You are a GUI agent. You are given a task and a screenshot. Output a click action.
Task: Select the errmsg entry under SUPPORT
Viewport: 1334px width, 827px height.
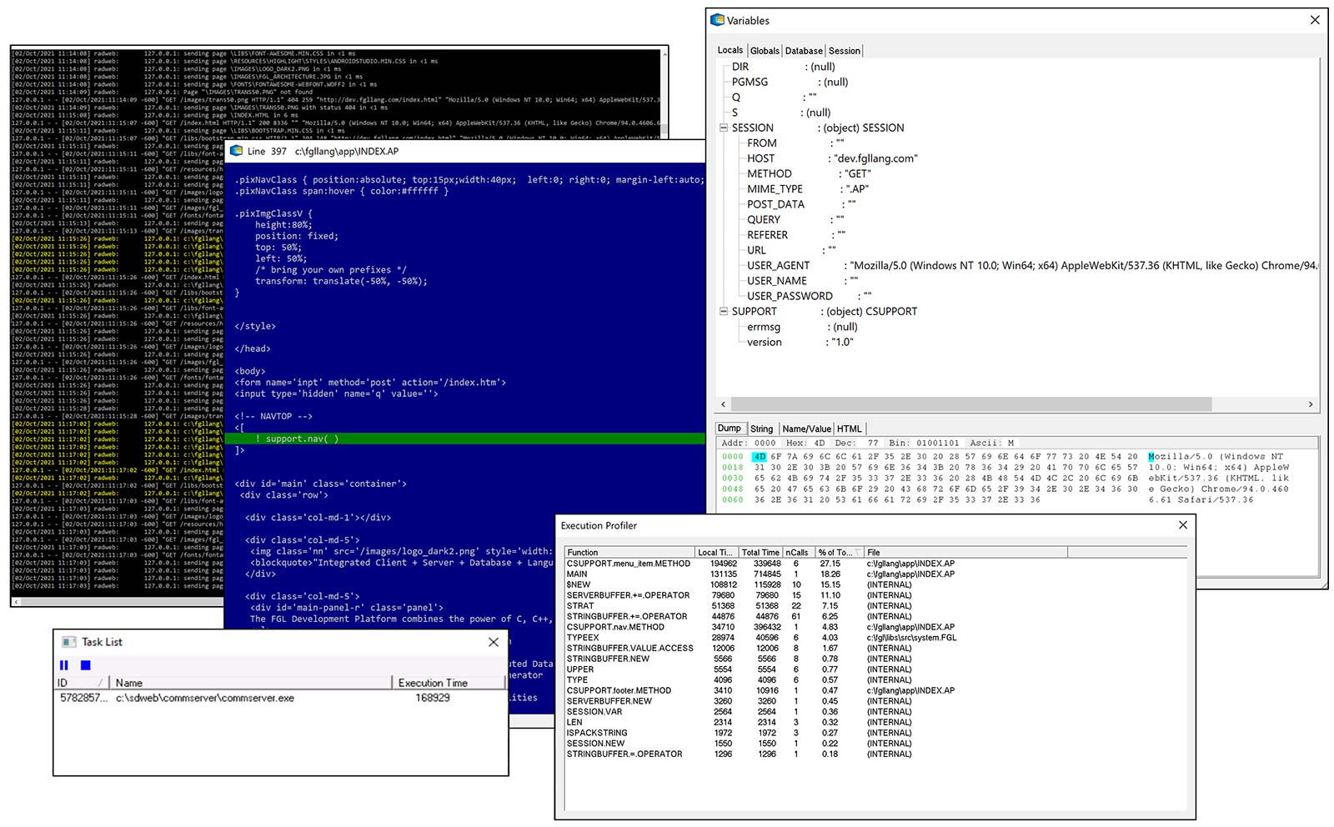802,327
